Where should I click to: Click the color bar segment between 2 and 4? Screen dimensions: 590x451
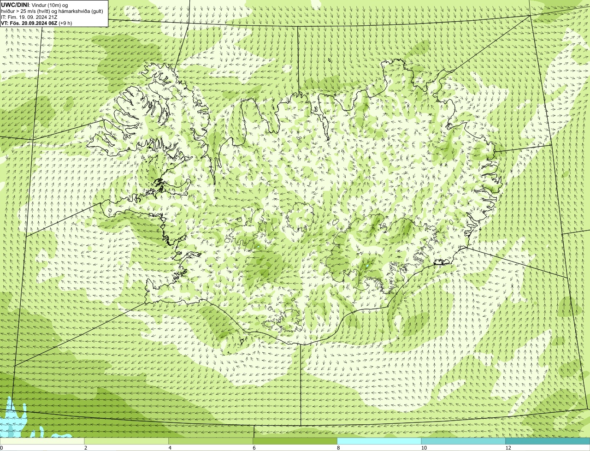[127, 441]
